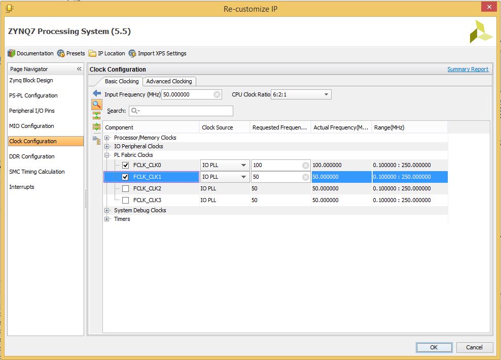The image size is (501, 360).
Task: Click the Search input field
Action: [x=181, y=111]
